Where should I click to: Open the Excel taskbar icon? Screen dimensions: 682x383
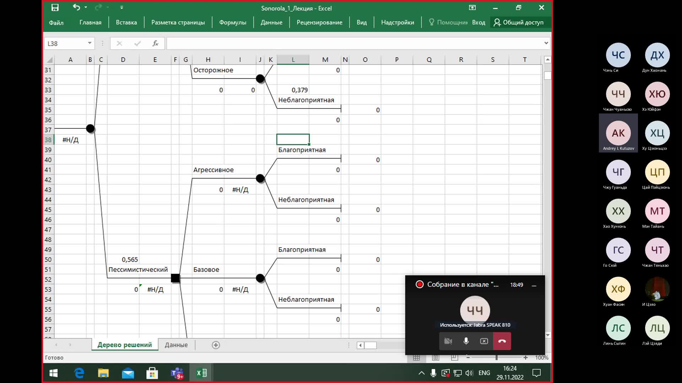coord(201,373)
